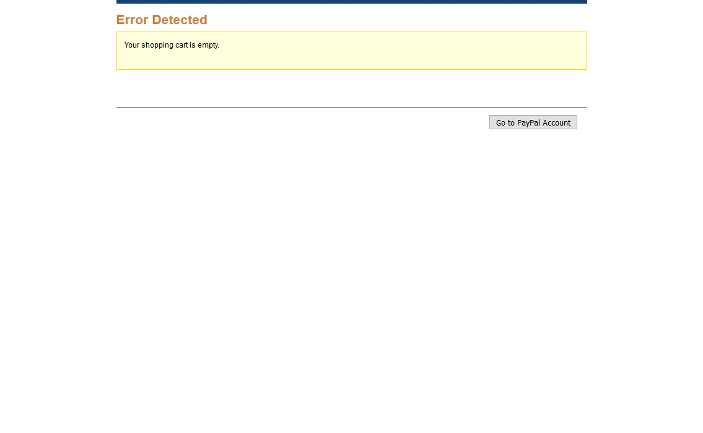Click the Go to PayPal Account button
703x433 pixels.
533,122
